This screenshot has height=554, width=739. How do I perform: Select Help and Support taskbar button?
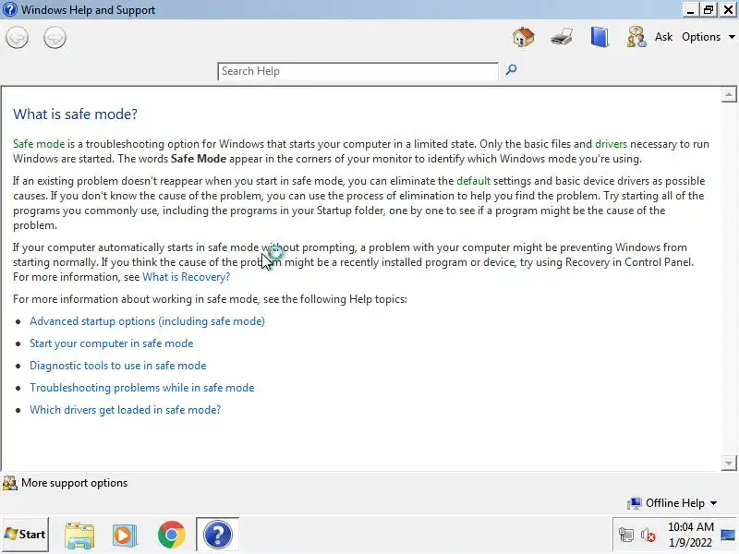pyautogui.click(x=217, y=535)
